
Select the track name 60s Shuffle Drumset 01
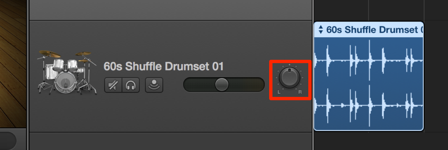click(164, 66)
